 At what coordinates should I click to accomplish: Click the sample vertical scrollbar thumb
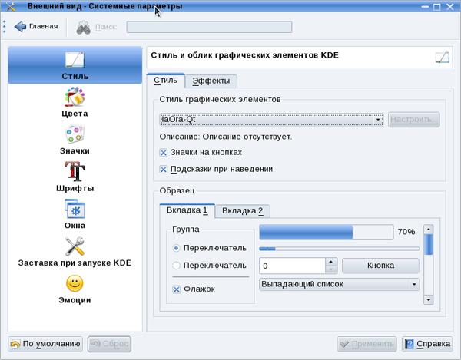coord(429,244)
